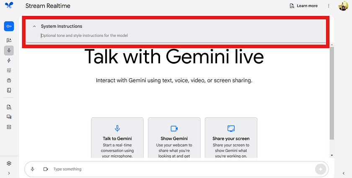Start Share your screen card
352x178 pixels.
point(231,138)
